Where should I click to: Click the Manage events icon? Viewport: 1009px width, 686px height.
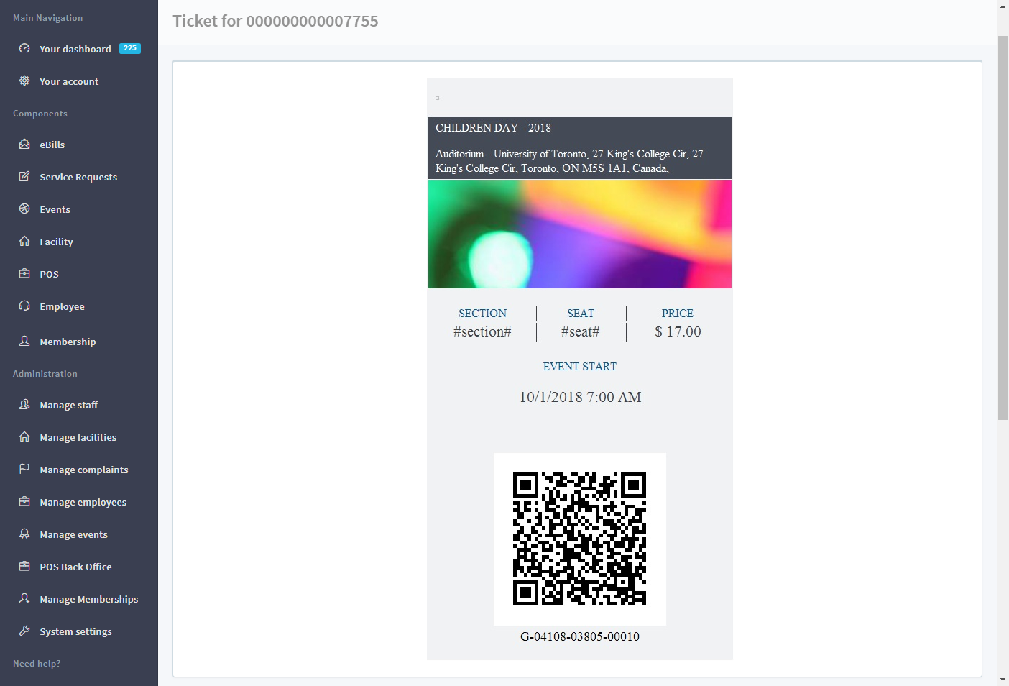[x=24, y=534]
